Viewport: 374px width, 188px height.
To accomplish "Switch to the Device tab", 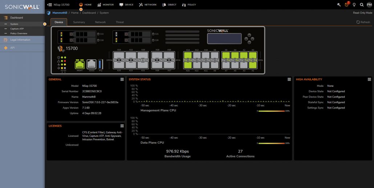I will 59,22.
